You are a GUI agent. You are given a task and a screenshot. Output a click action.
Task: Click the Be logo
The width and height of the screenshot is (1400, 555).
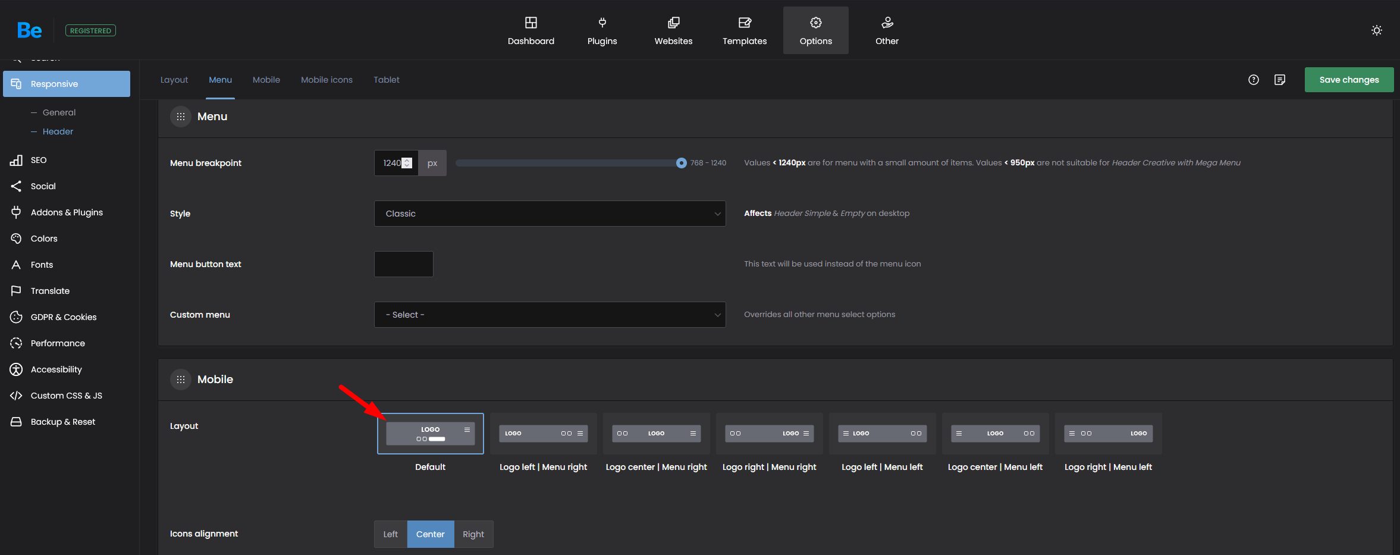point(29,30)
